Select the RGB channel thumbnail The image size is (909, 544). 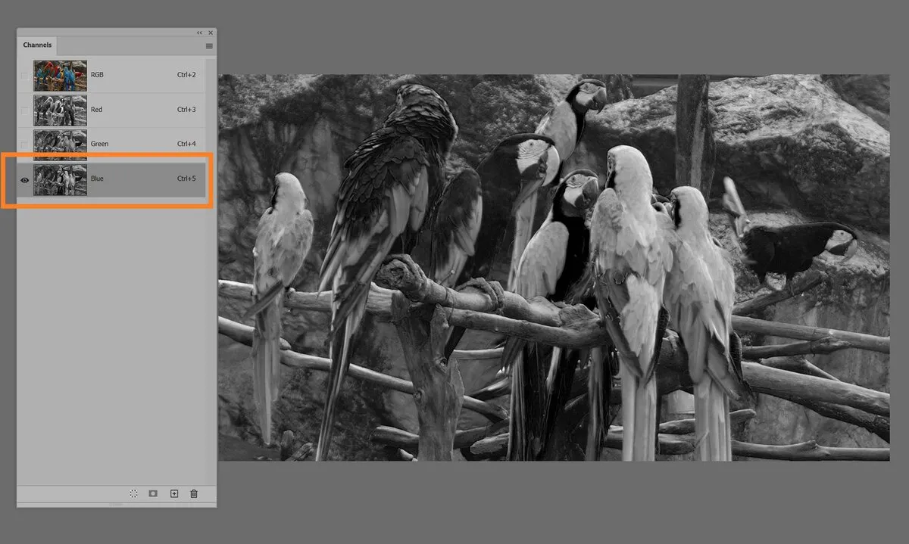pos(60,76)
